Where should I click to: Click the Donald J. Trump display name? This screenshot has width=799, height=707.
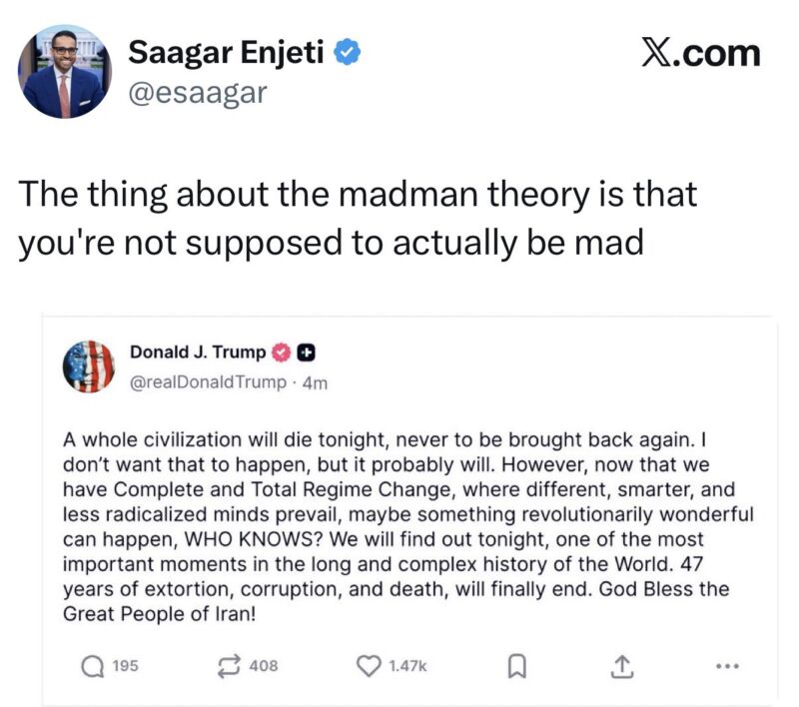pos(198,352)
